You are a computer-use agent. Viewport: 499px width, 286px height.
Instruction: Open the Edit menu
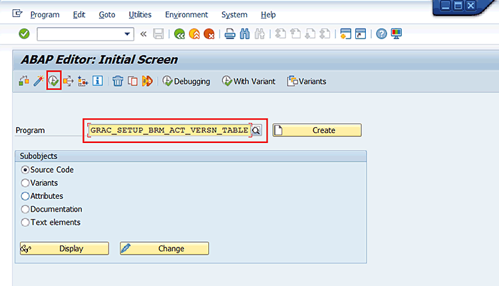pyautogui.click(x=79, y=15)
